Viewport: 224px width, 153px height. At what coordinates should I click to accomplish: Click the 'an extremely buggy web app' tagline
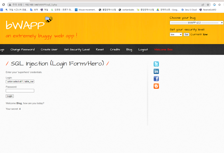[42, 36]
